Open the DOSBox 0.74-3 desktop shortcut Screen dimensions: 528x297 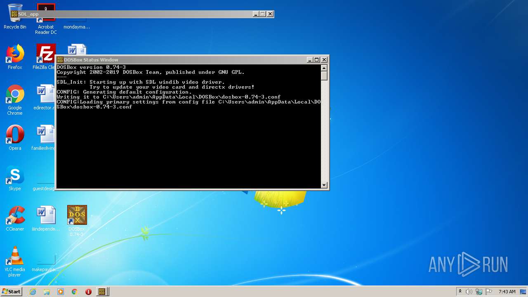[77, 221]
